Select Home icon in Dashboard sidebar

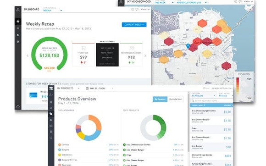(x=18, y=22)
